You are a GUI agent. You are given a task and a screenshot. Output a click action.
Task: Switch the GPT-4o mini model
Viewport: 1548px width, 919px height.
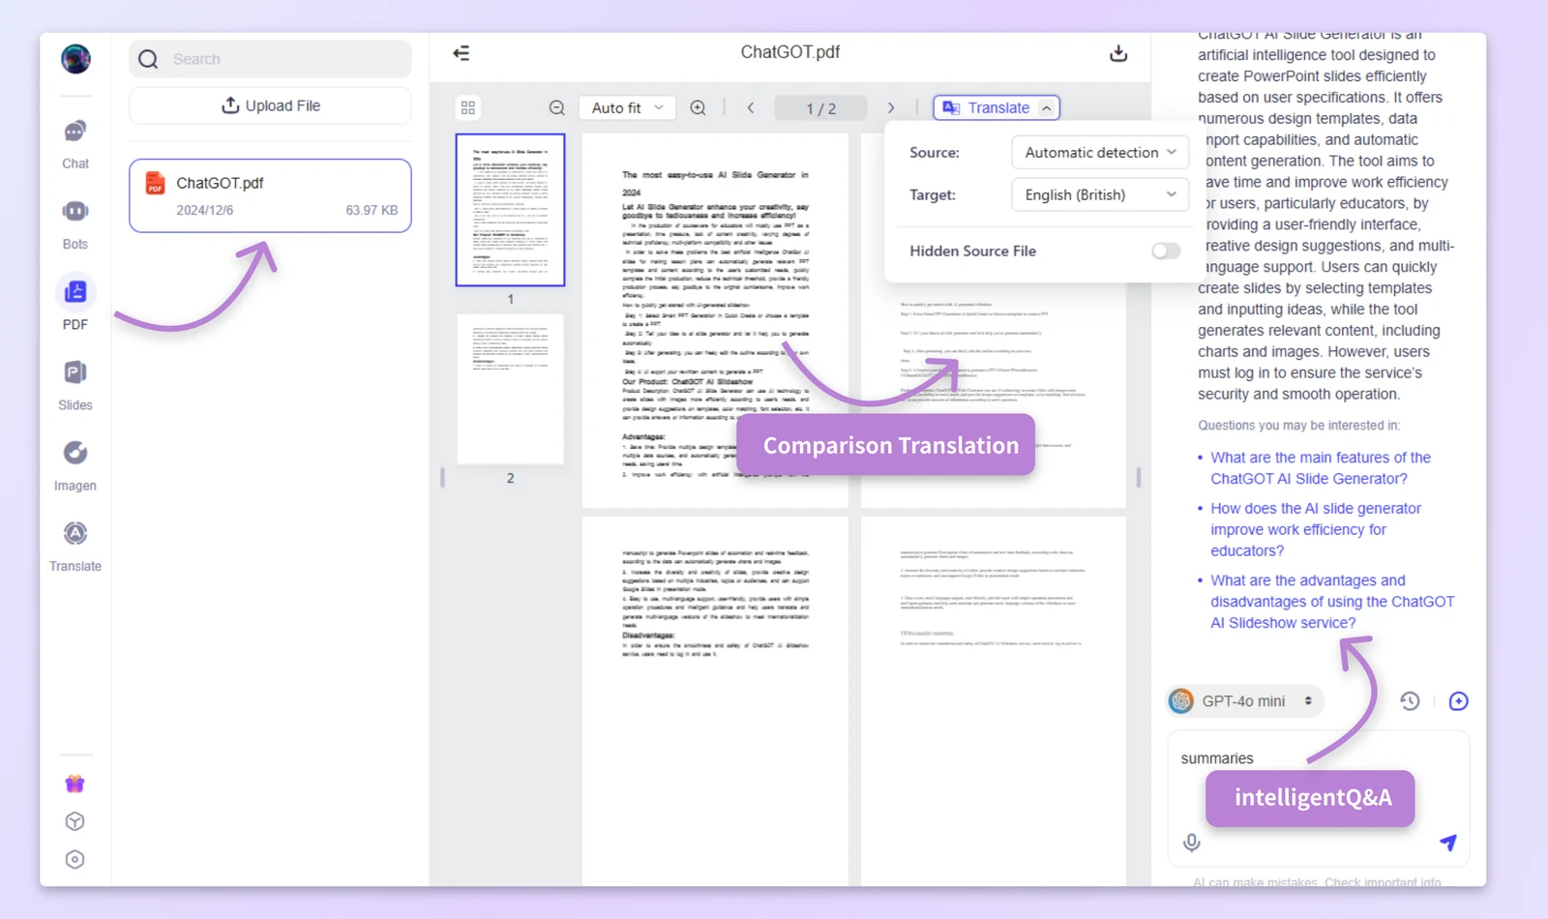click(x=1244, y=700)
